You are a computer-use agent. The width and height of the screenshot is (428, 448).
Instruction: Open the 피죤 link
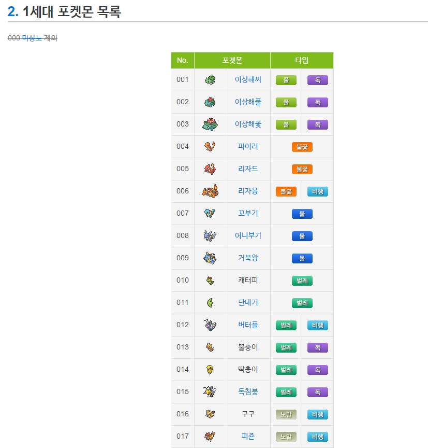(248, 436)
